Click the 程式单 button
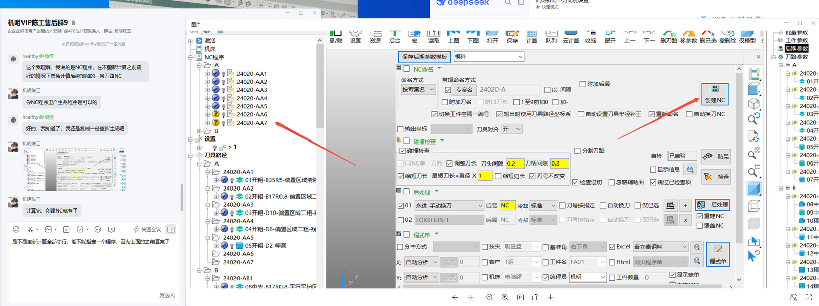Screen dimensions: 819x306 pyautogui.click(x=718, y=254)
